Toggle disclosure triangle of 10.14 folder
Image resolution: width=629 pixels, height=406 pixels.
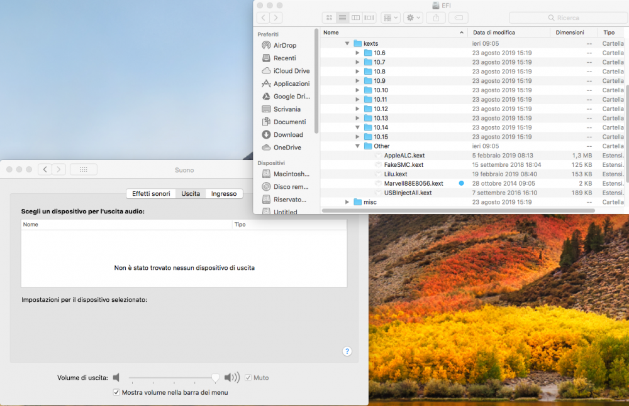pos(357,127)
